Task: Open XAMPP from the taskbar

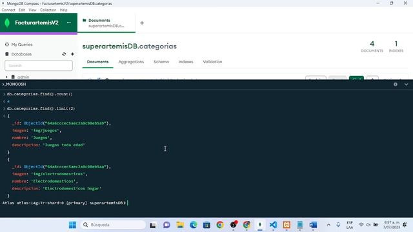Action: (x=287, y=225)
